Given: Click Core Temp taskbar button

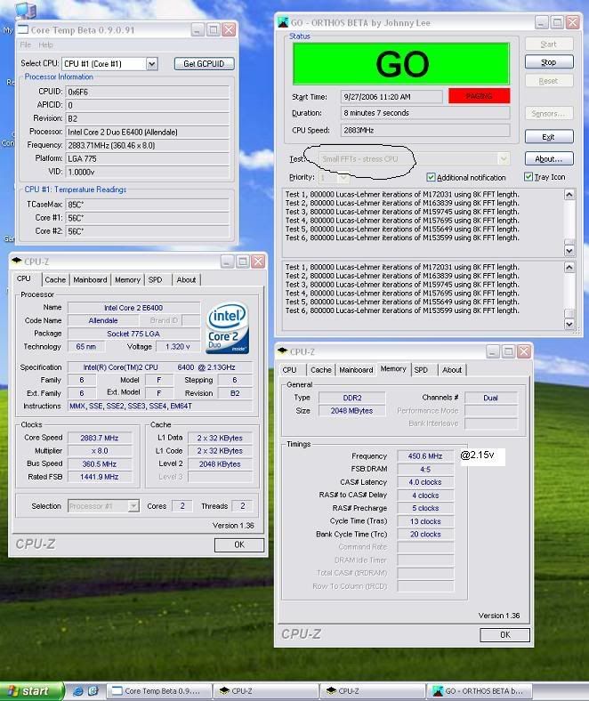Looking at the screenshot, I should pos(158,691).
